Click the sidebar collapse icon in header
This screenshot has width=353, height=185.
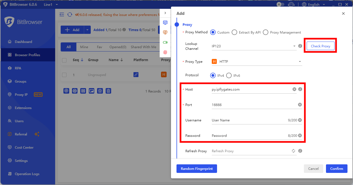(x=62, y=15)
